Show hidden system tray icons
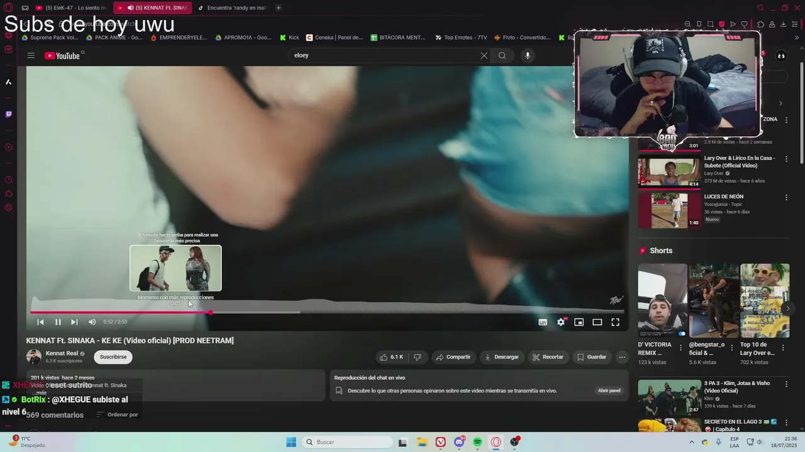The width and height of the screenshot is (805, 452). tap(691, 442)
